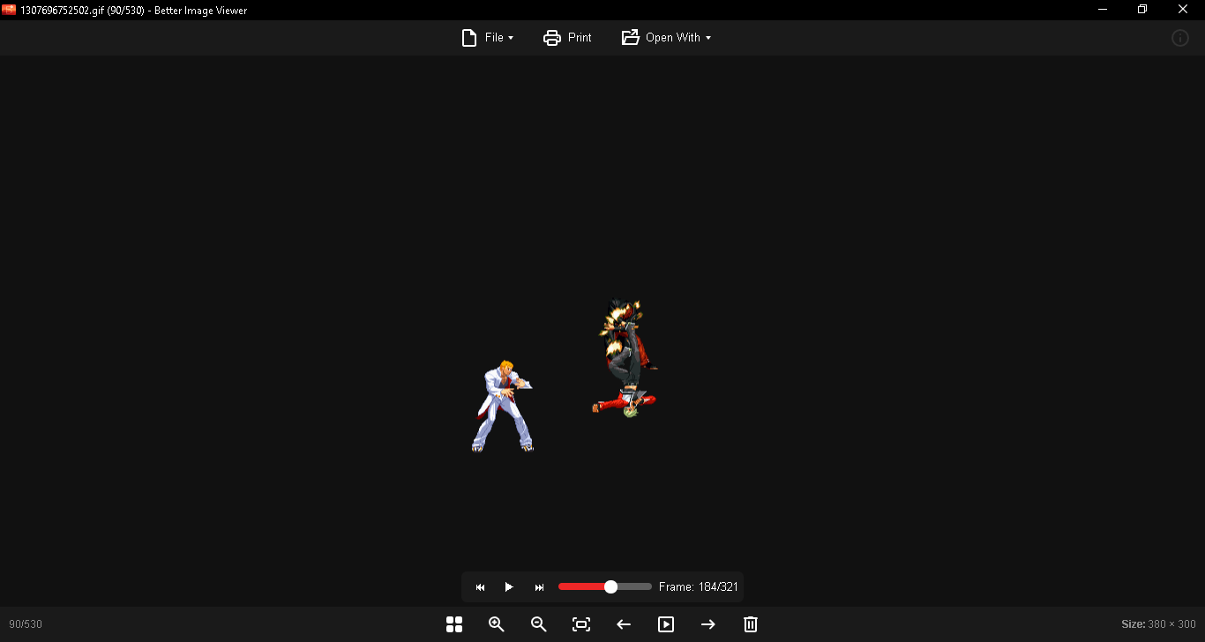Minimize the Better Image Viewer window
The width and height of the screenshot is (1205, 642).
point(1103,10)
